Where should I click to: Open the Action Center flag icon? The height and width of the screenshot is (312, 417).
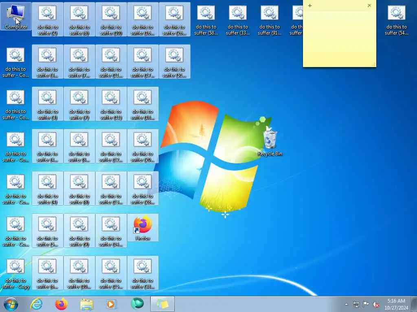click(x=366, y=304)
